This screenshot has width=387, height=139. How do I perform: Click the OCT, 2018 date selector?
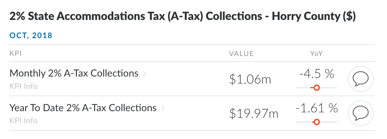click(31, 36)
